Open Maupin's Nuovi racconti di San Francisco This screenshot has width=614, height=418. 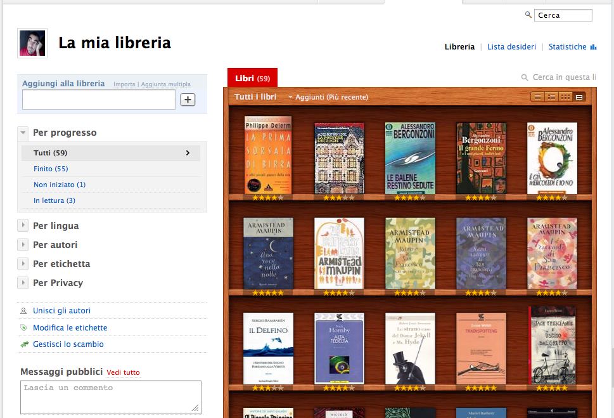pyautogui.click(x=481, y=253)
